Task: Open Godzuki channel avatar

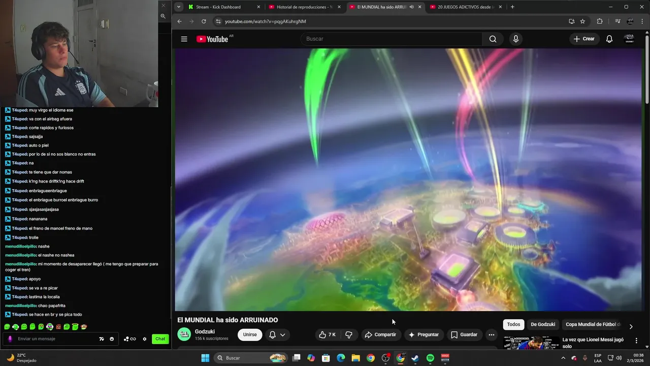Action: (x=184, y=334)
